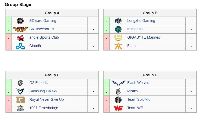Click the EDward Gaming team logo
Screen dimensions: 209x126
(x=20, y=21)
